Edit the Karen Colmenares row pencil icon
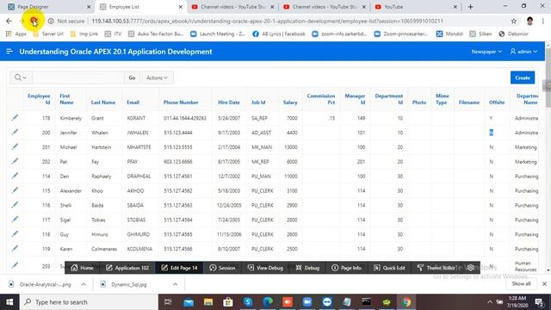Image resolution: width=551 pixels, height=310 pixels. click(x=15, y=249)
